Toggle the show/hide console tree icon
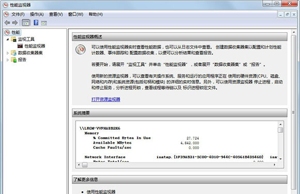Screen dimensions: 300x194 (x=26, y=23)
